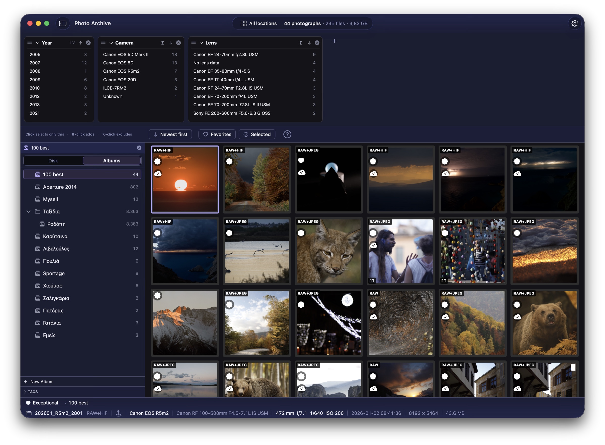Toggle the Favorites filter

coord(217,134)
